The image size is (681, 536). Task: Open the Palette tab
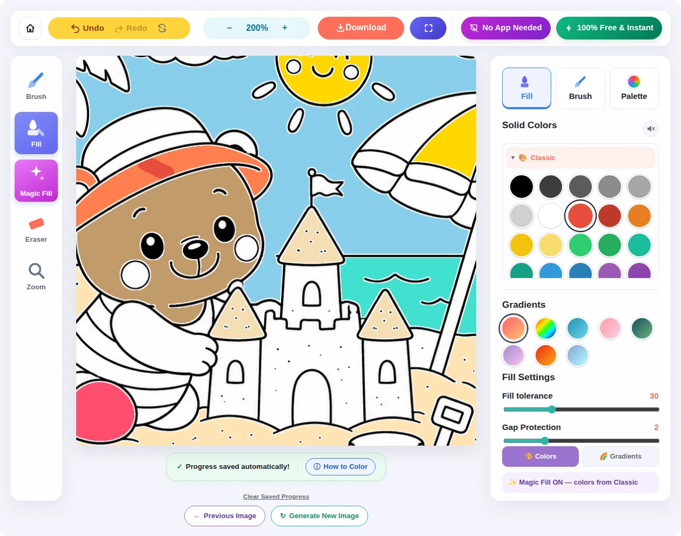634,88
